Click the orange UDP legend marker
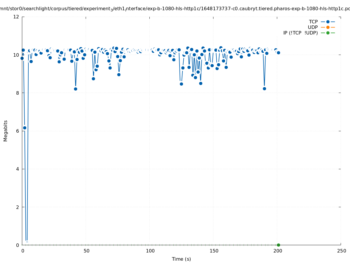350x263 pixels. pyautogui.click(x=328, y=27)
